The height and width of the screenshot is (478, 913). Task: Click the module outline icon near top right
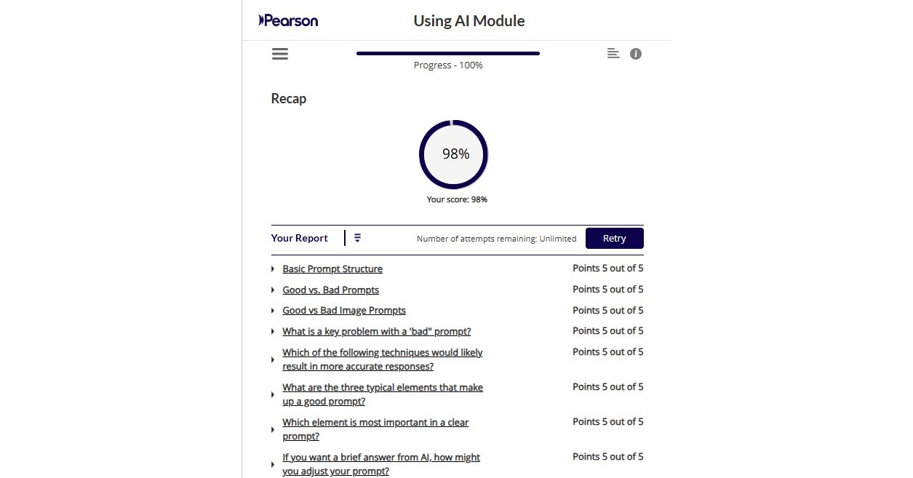613,53
